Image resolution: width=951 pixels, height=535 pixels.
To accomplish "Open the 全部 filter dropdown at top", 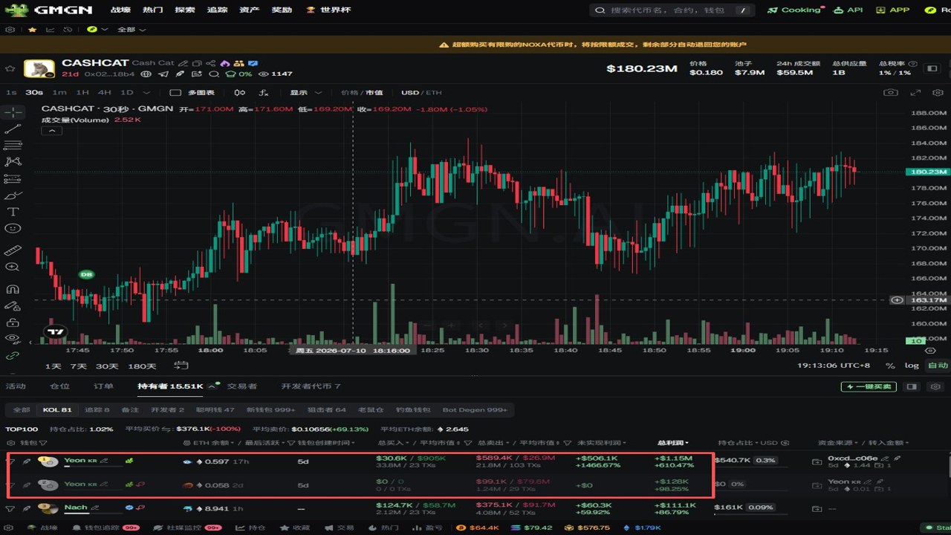I will (132, 30).
